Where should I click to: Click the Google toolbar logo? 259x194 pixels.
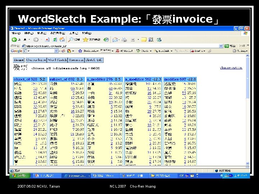16,51
